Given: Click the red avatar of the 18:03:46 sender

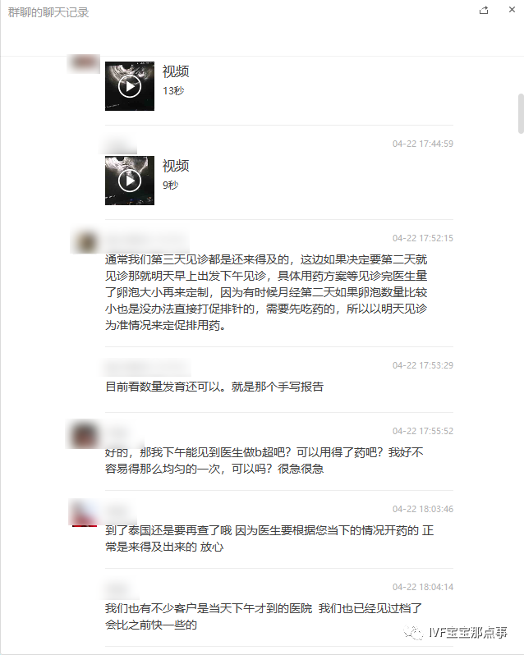Looking at the screenshot, I should pos(84,512).
